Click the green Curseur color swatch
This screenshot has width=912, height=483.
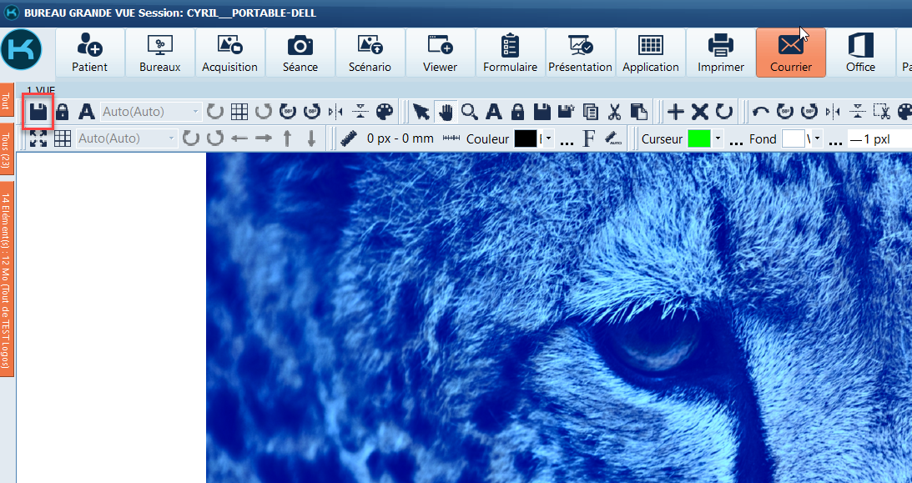698,138
